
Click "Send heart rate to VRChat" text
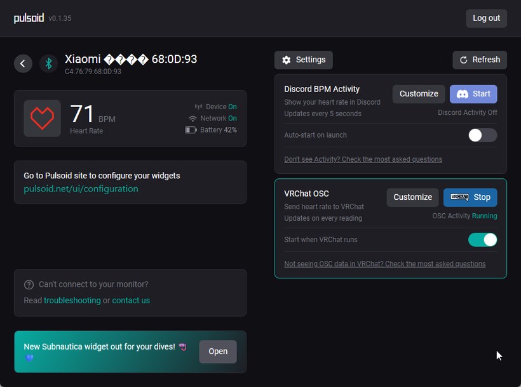[x=324, y=206]
